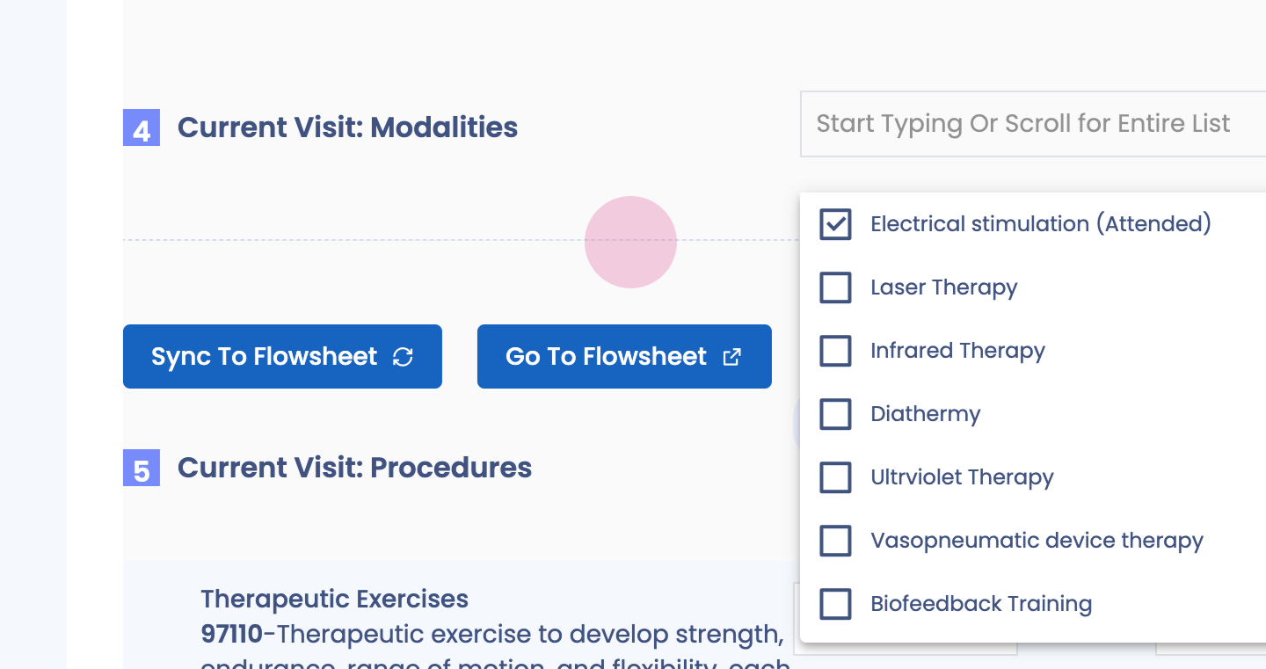The image size is (1266, 669).
Task: Enable the Infrared Therapy checkbox
Action: point(835,351)
